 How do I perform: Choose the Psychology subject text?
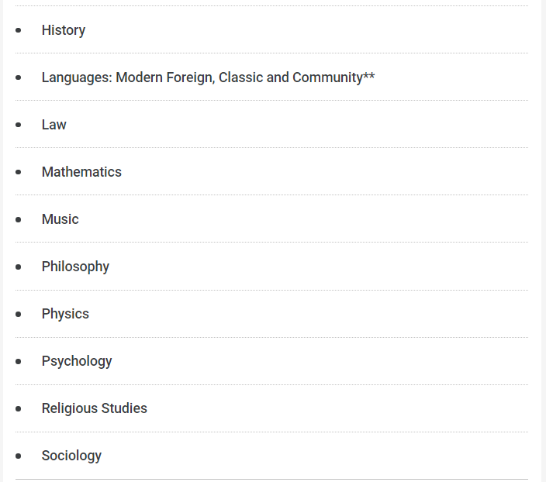tap(77, 361)
